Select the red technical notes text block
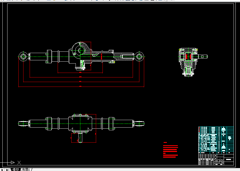This screenshot has height=171, width=240. coord(171,150)
